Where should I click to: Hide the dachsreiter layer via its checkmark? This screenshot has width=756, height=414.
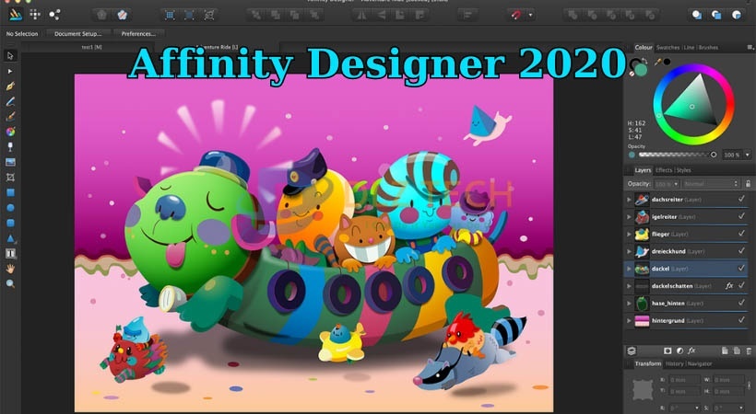point(741,199)
